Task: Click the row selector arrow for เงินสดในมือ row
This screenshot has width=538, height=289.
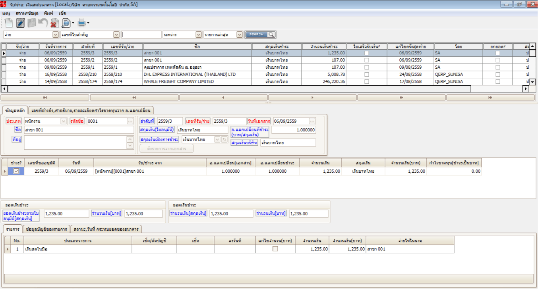Action: 8,249
